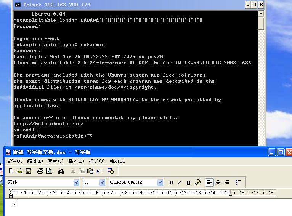
Task: Toggle bullet list style
Action: tap(238, 182)
